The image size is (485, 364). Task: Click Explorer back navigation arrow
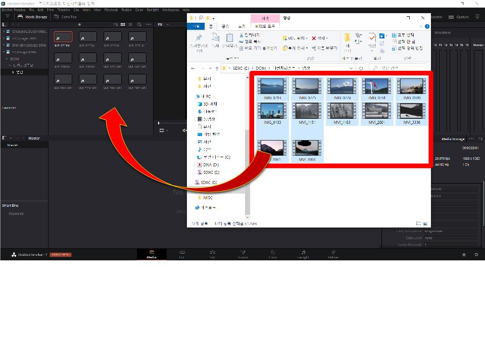click(193, 68)
